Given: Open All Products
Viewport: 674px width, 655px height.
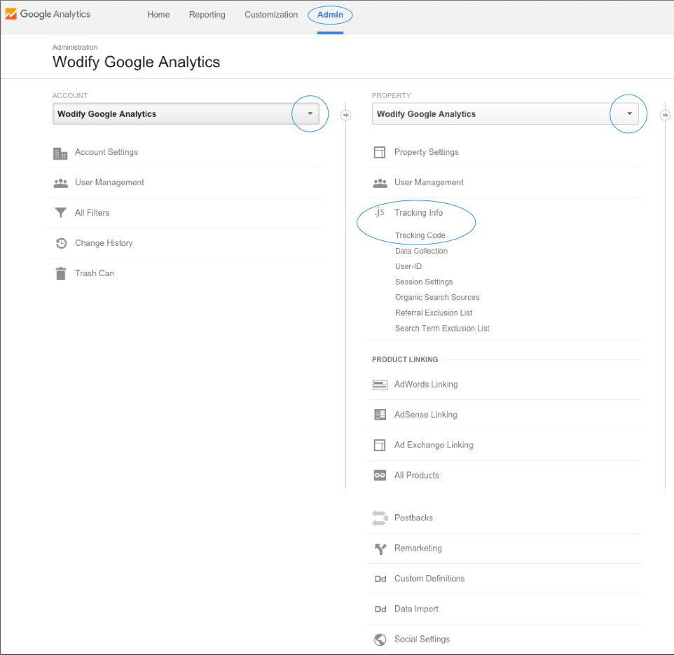Looking at the screenshot, I should pos(417,476).
